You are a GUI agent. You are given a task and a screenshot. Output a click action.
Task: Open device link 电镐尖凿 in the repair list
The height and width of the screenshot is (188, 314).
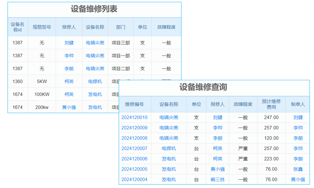95,43
